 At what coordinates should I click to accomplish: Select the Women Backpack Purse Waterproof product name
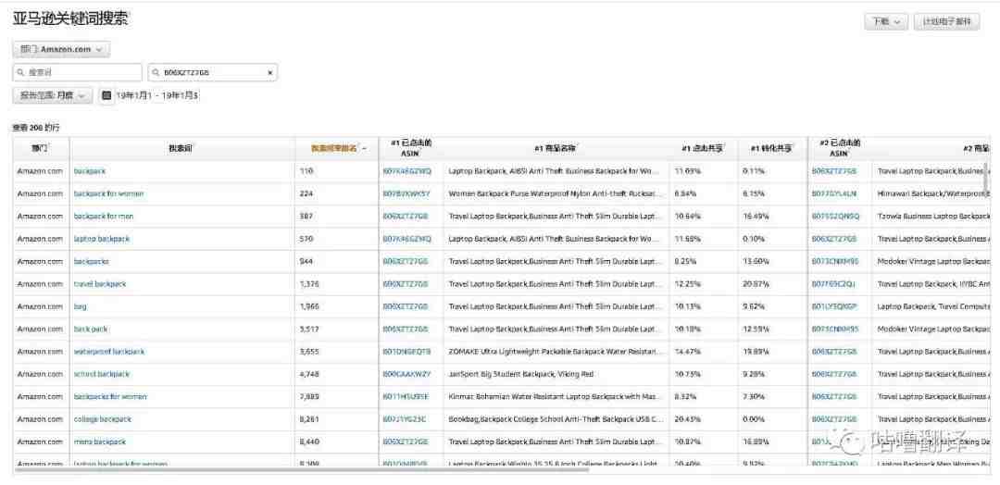554,193
